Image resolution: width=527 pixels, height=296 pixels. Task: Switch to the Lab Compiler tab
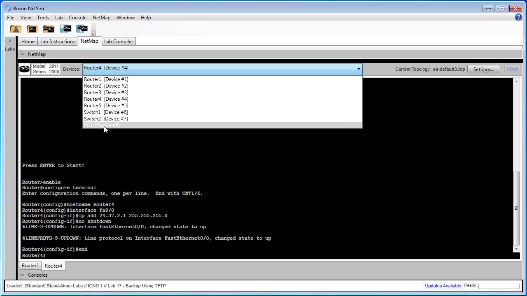119,42
